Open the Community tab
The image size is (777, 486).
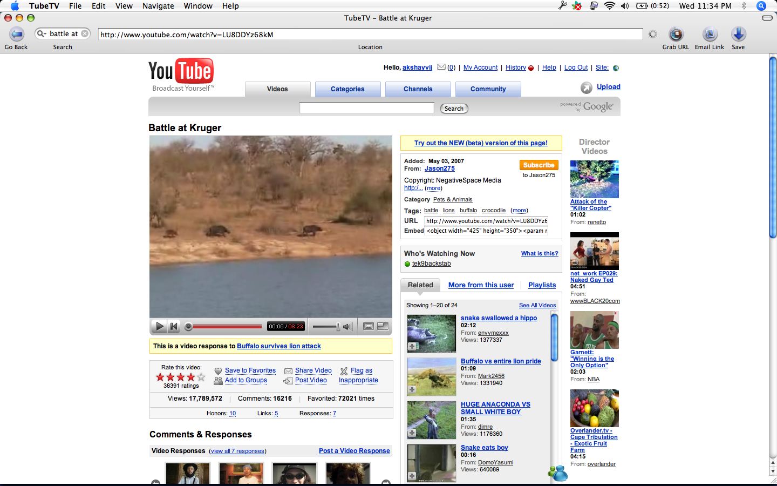tap(488, 89)
